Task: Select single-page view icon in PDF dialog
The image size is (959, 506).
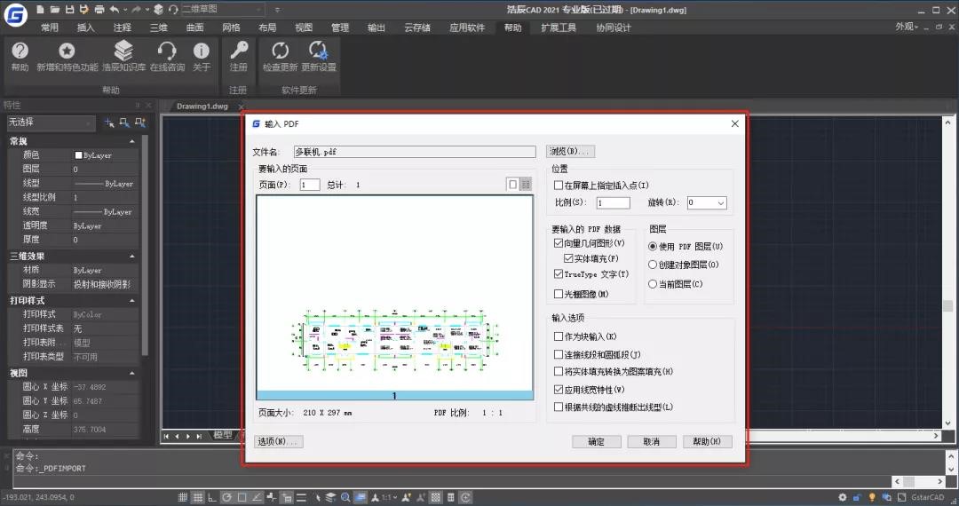Action: 512,184
